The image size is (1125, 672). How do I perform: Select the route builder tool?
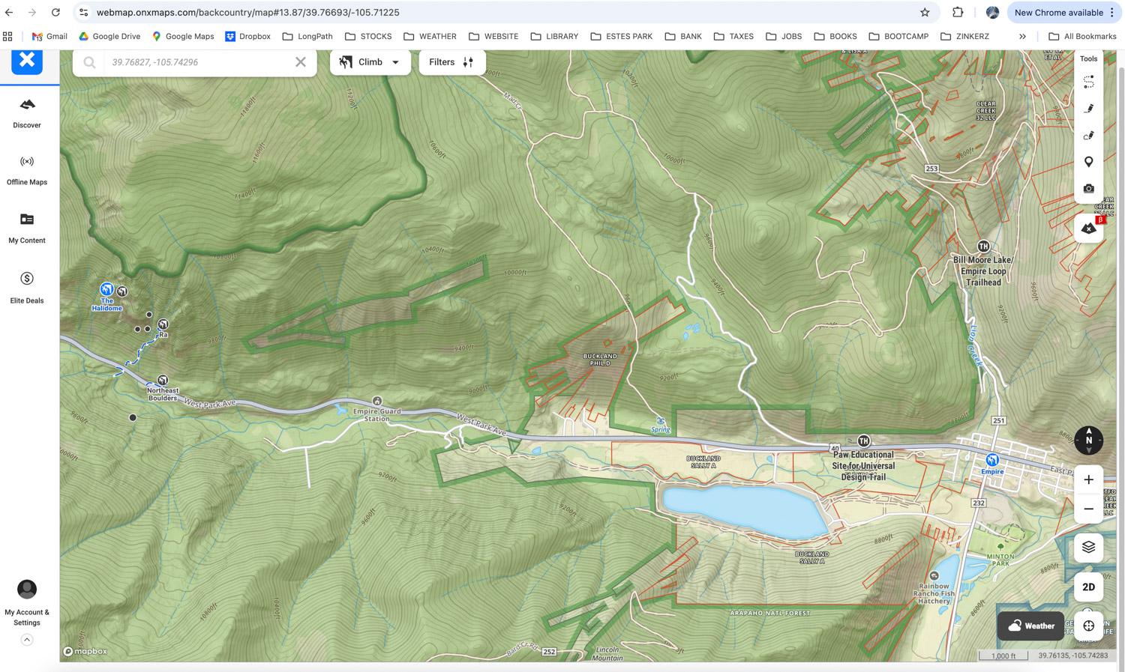(1088, 82)
